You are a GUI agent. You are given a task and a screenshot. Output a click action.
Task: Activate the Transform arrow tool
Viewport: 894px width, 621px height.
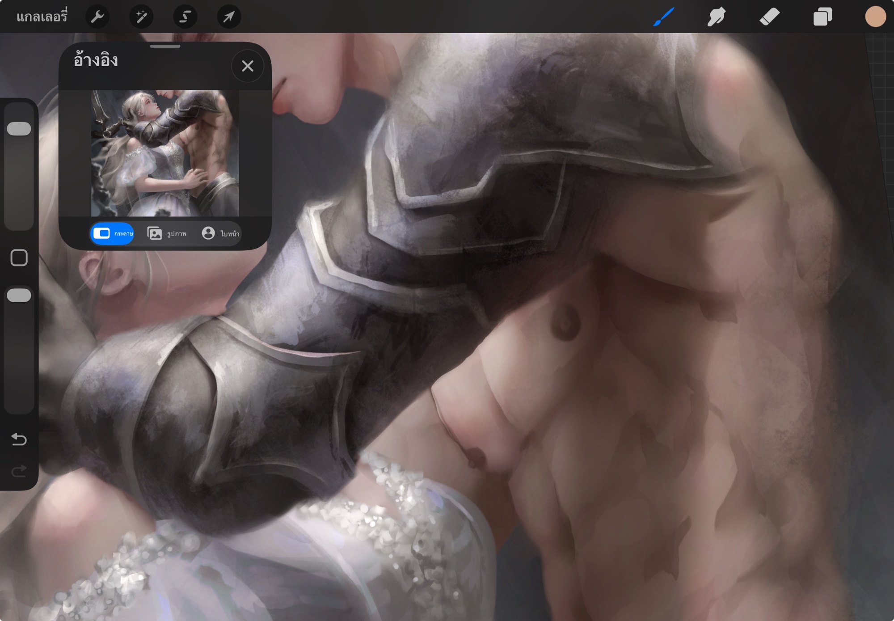click(229, 17)
